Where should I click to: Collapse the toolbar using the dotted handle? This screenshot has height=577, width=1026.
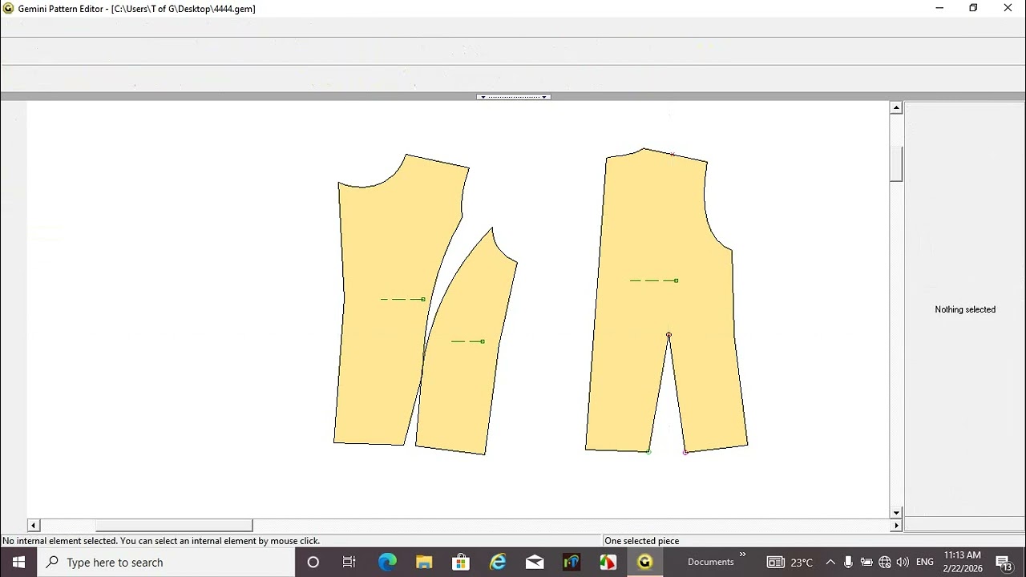pyautogui.click(x=513, y=97)
